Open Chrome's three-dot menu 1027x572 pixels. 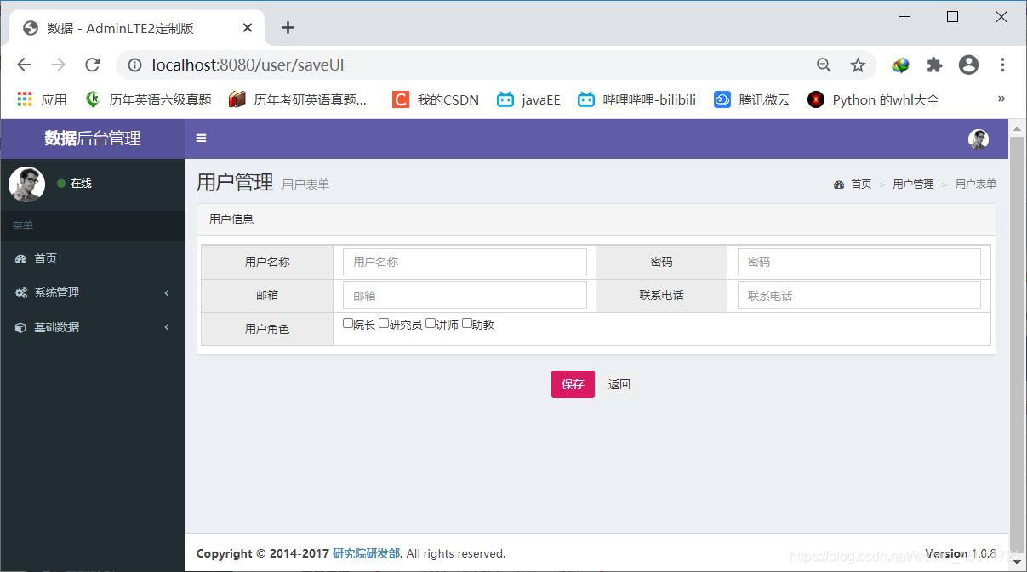click(x=1002, y=65)
